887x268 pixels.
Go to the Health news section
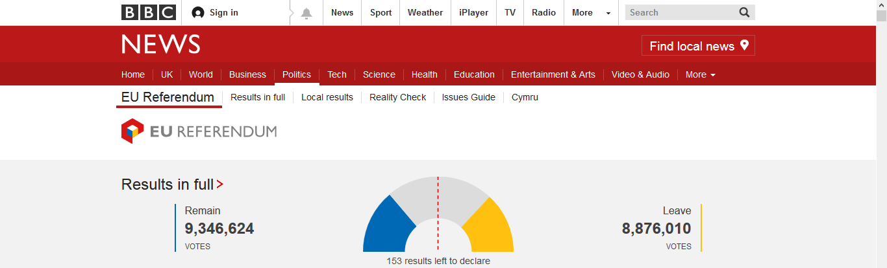(x=425, y=74)
